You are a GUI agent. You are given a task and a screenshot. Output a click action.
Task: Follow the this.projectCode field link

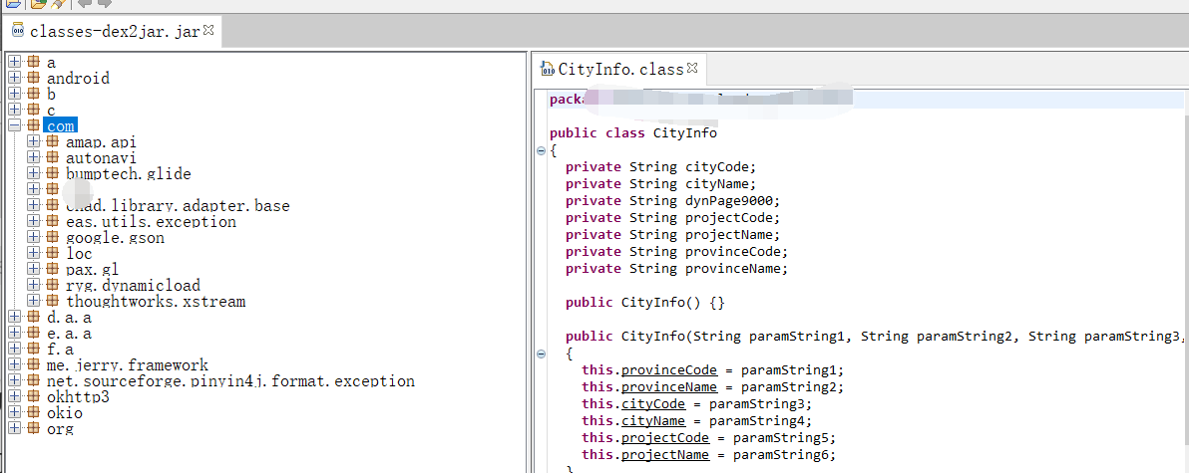click(665, 438)
